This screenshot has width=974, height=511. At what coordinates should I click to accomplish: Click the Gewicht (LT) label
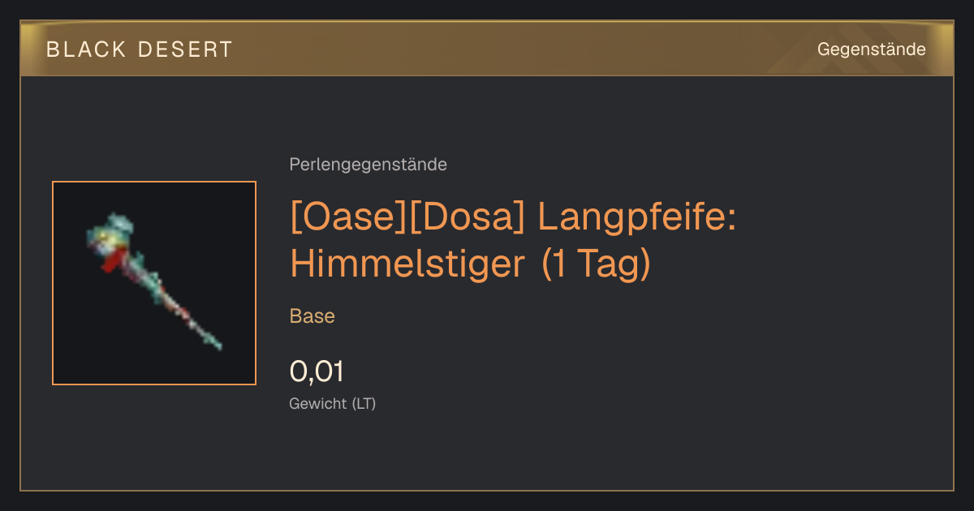tap(332, 403)
